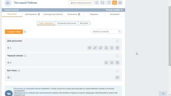Add a subscriber to Для рассылки
Viewport: 171px width, 96px height.
[106, 48]
